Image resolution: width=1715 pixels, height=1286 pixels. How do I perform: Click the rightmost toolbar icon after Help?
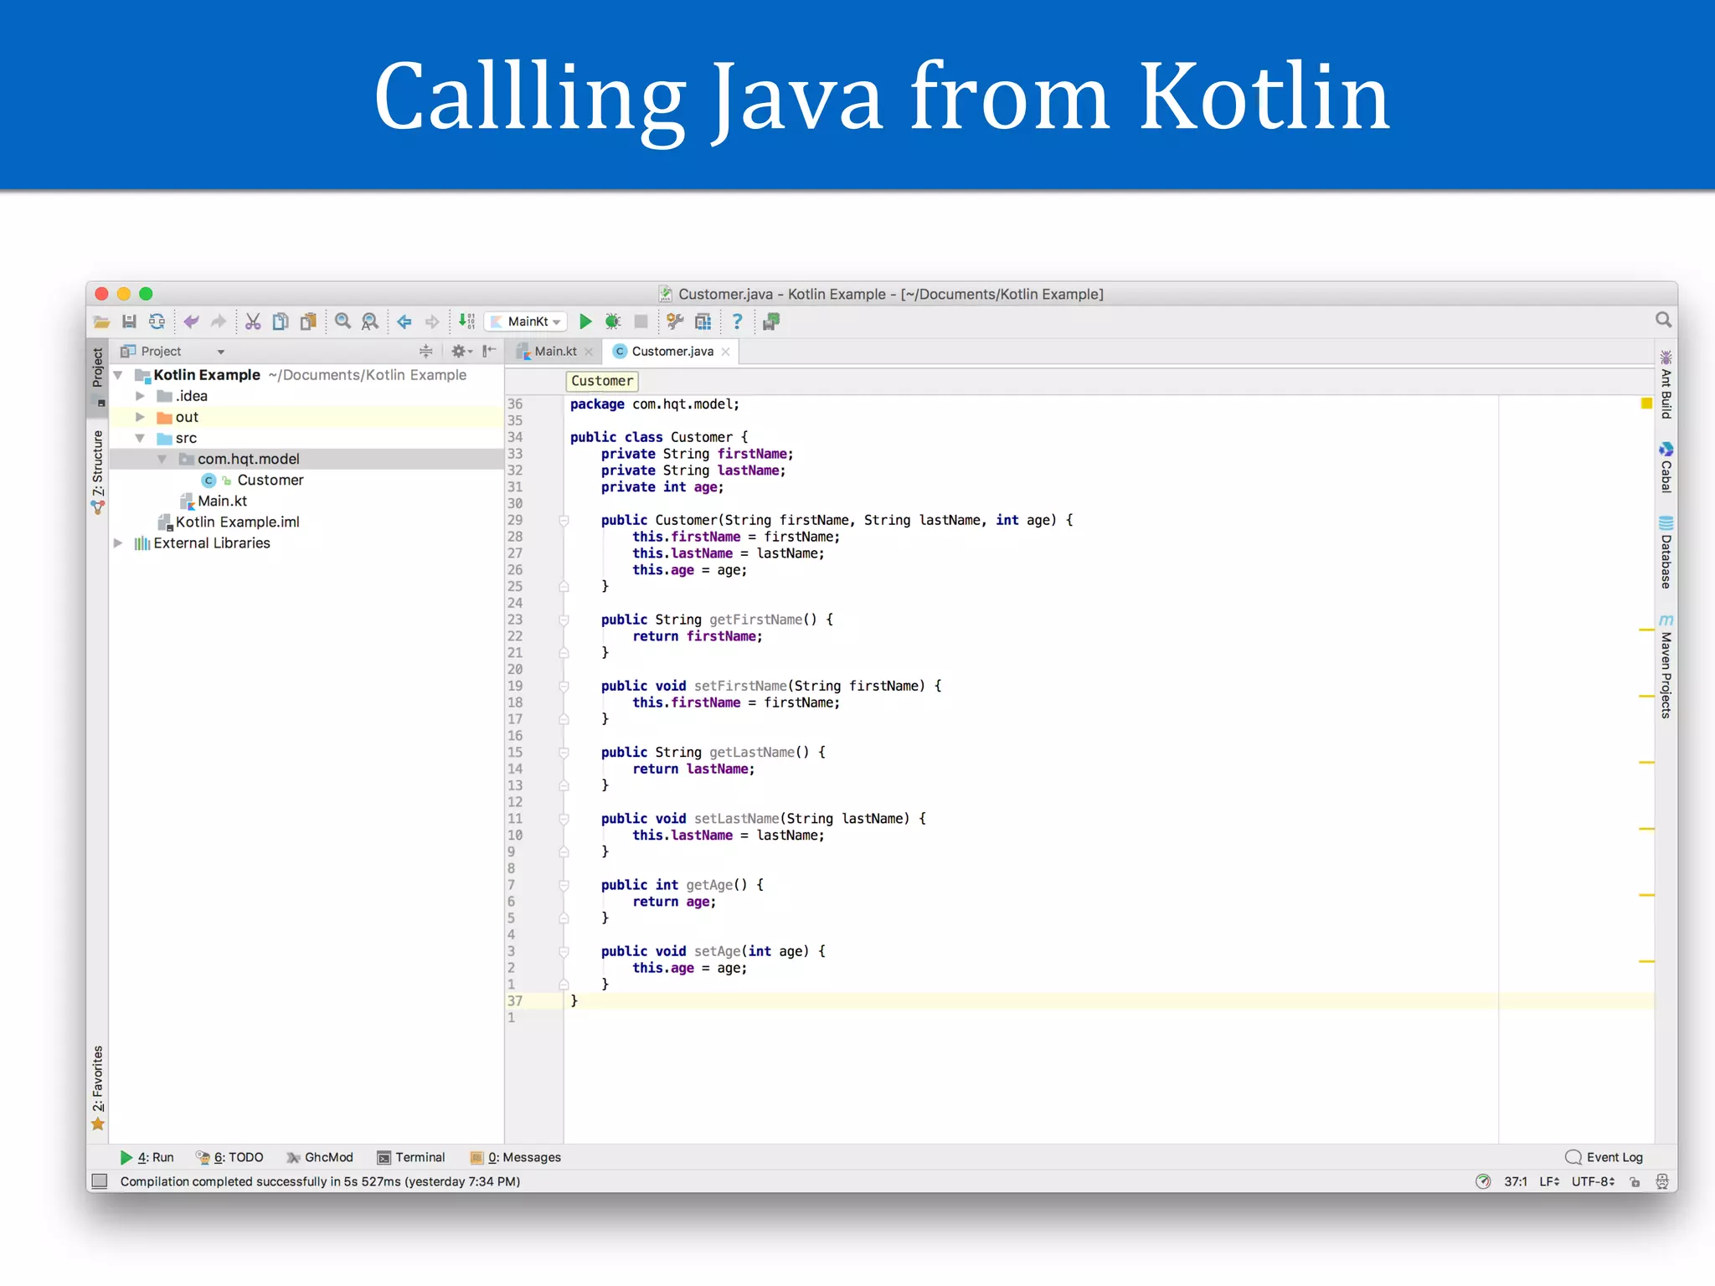(x=771, y=321)
